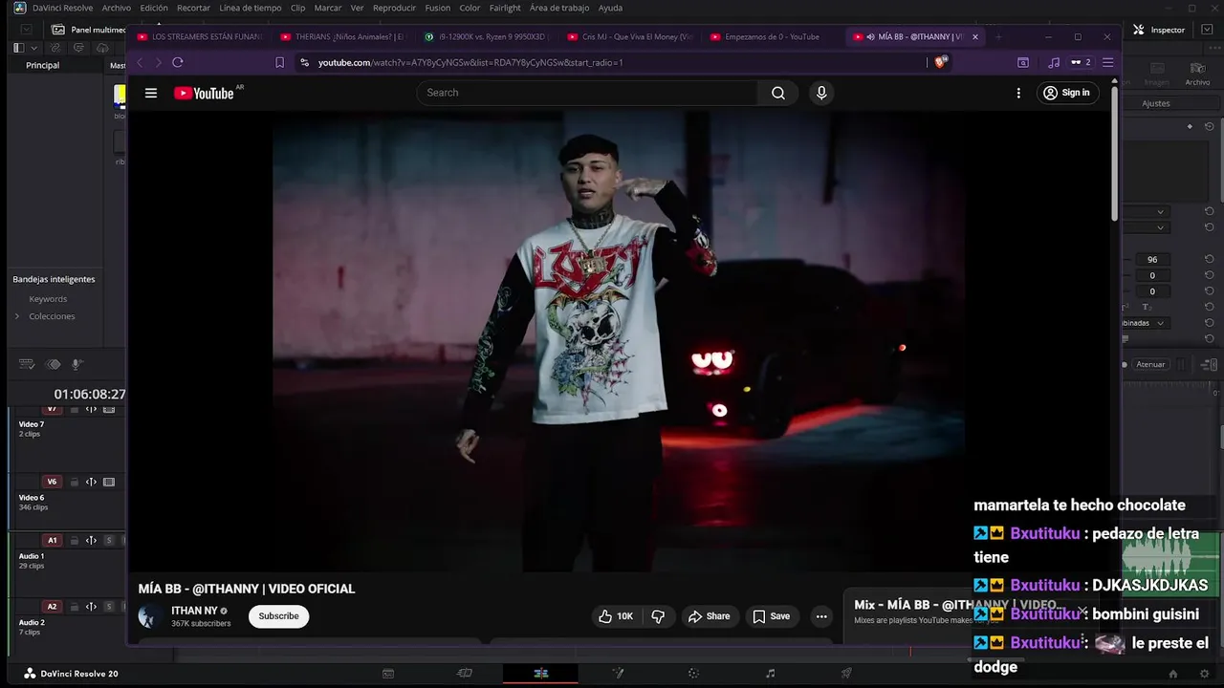
Task: Open more actions menu beside Save
Action: [820, 616]
